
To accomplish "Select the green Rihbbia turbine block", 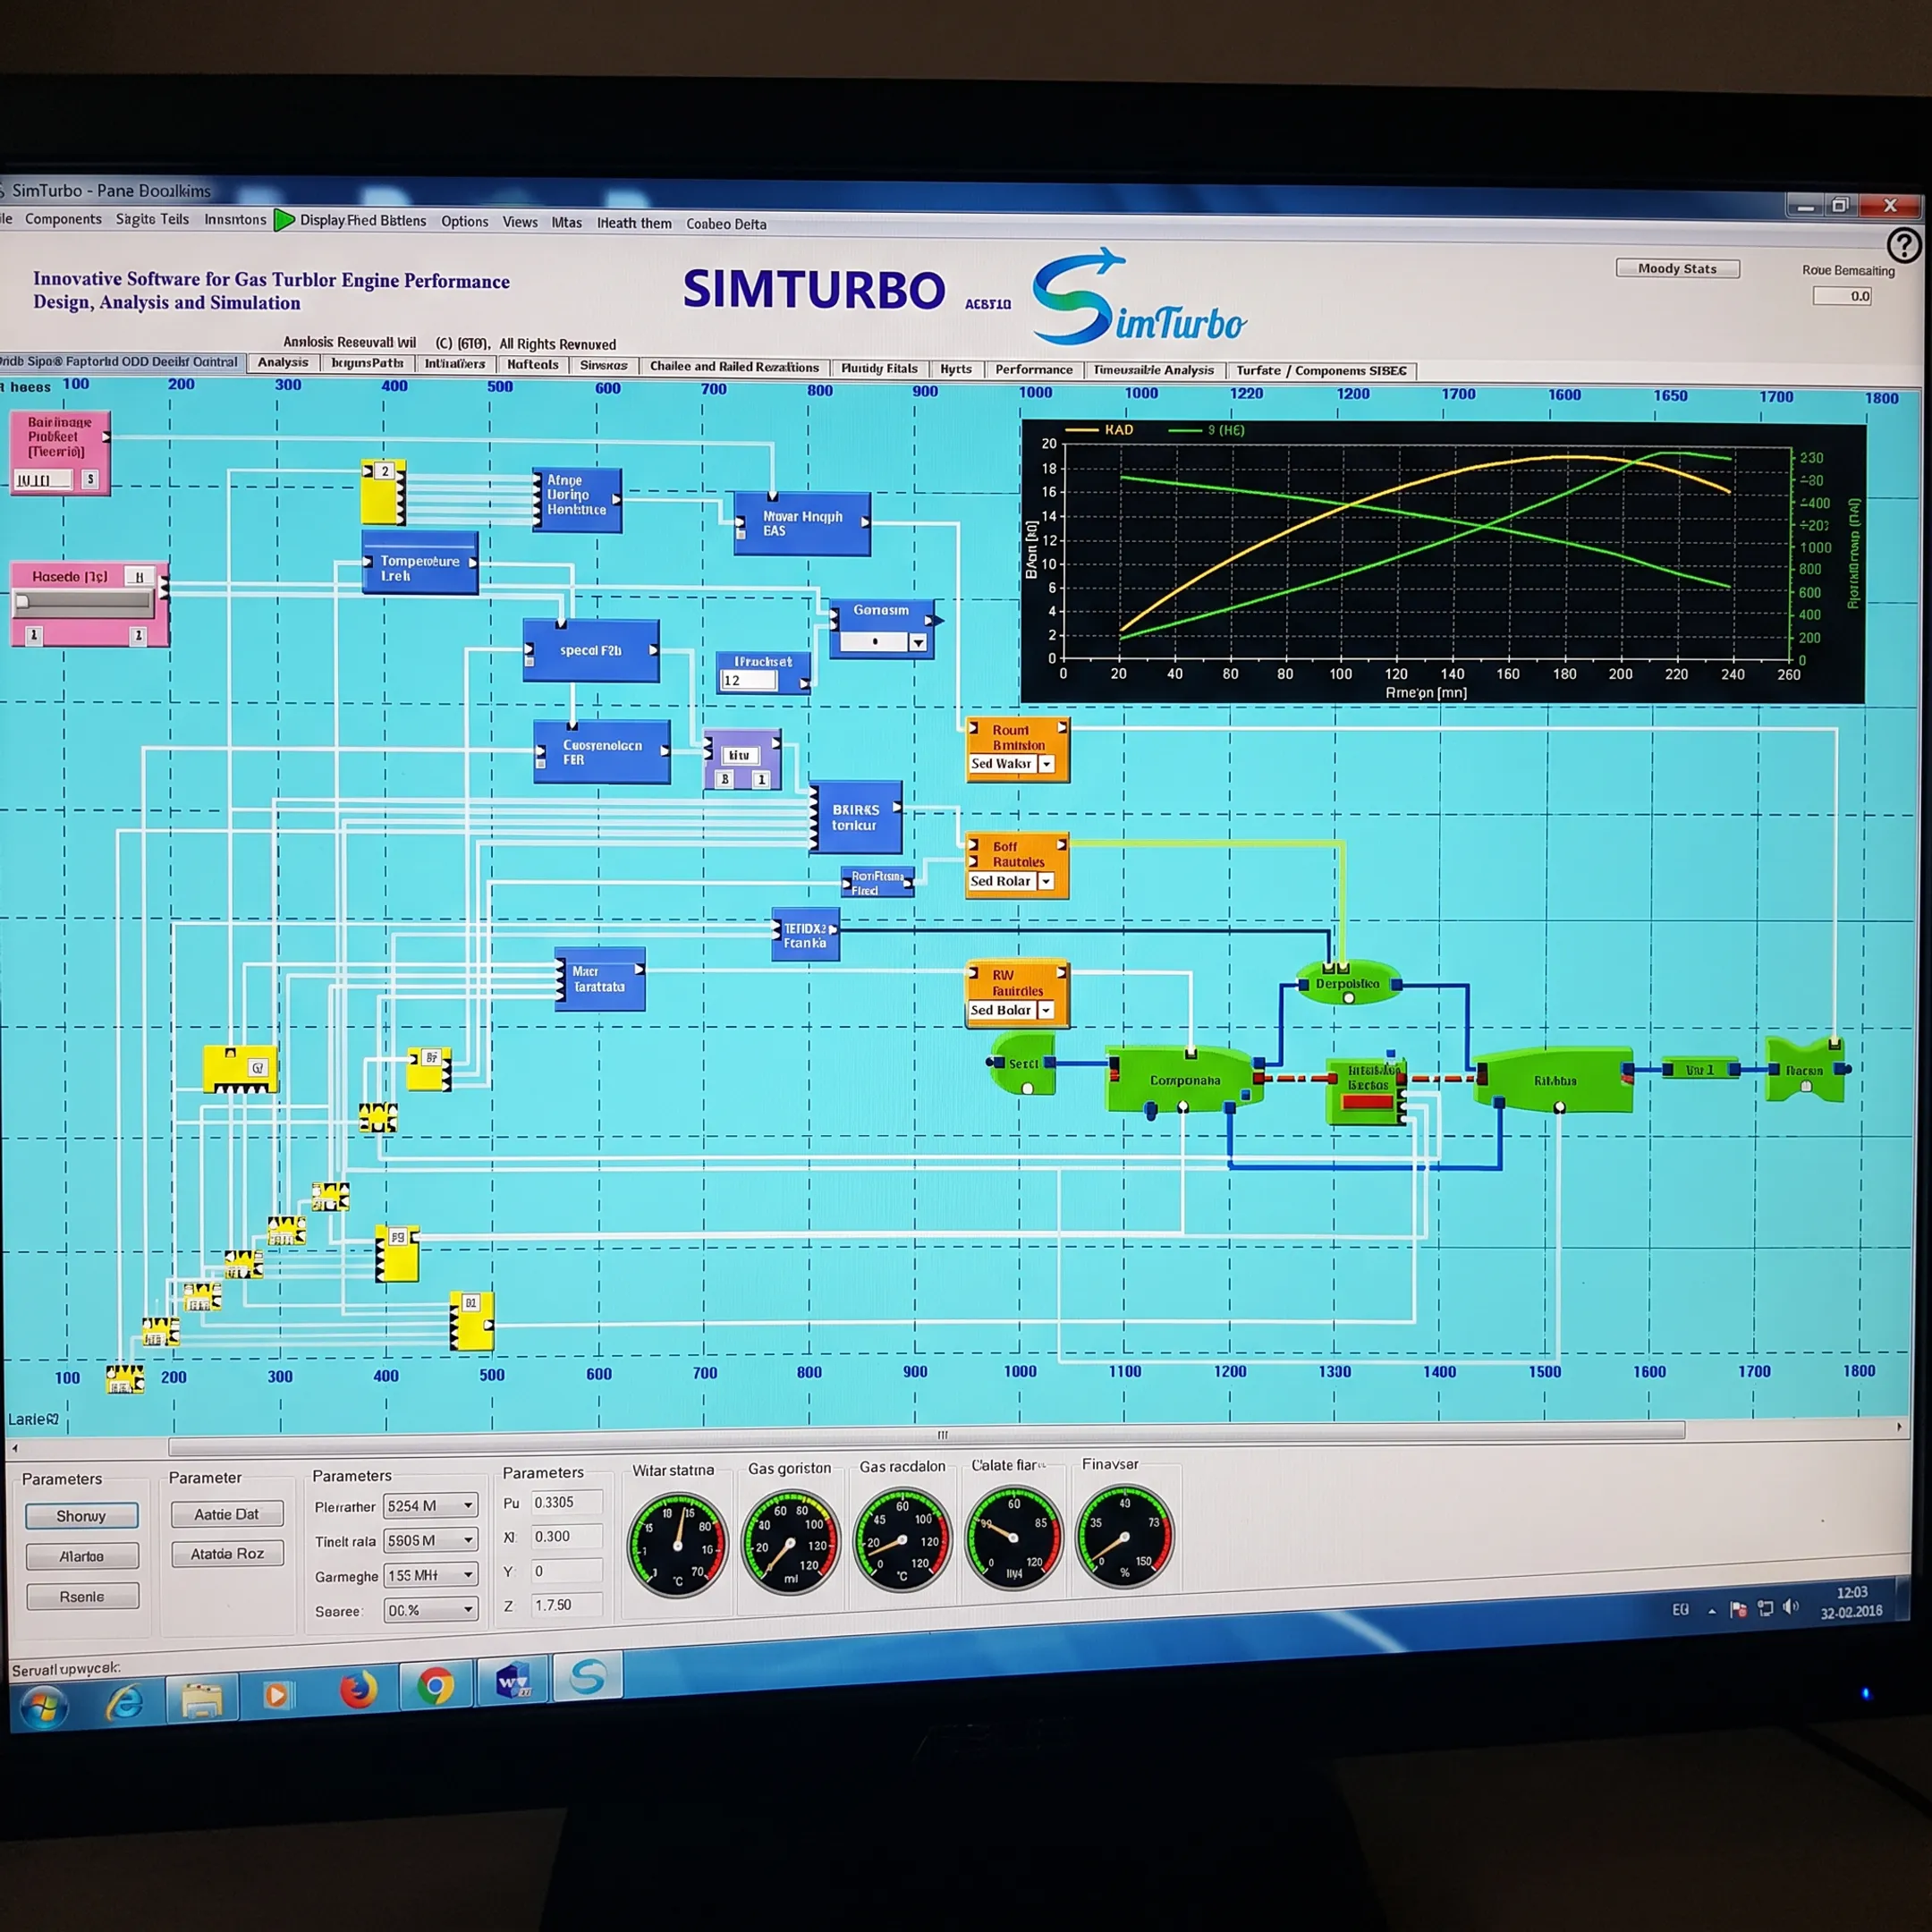I will (x=1555, y=1080).
